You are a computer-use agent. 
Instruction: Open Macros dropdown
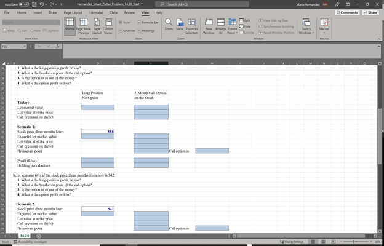click(324, 26)
